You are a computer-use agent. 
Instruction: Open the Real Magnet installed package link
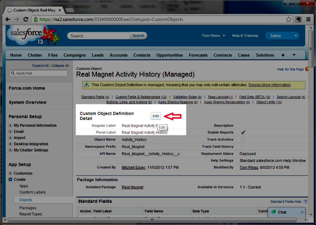pyautogui.click(x=132, y=187)
